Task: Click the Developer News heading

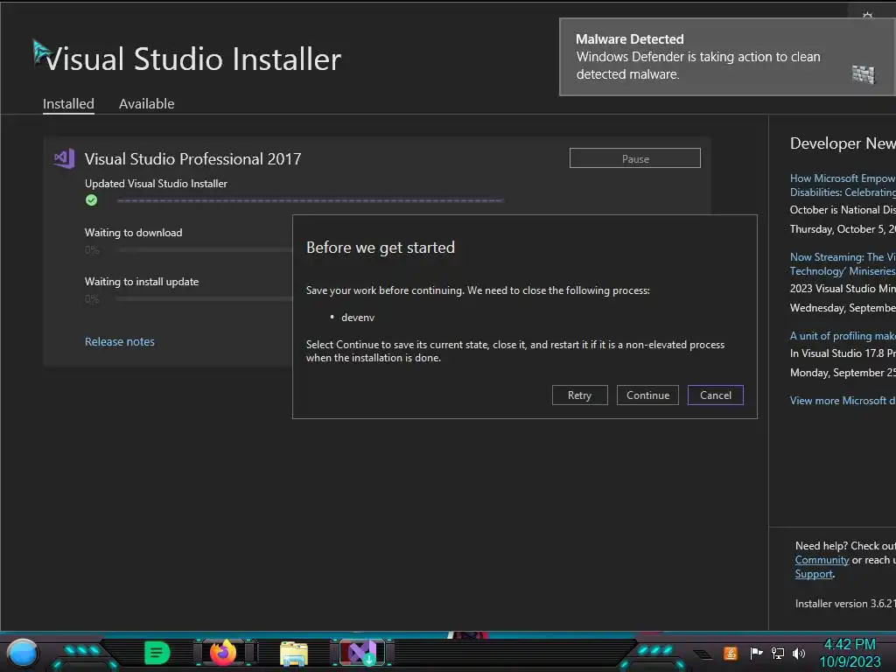Action: click(843, 143)
